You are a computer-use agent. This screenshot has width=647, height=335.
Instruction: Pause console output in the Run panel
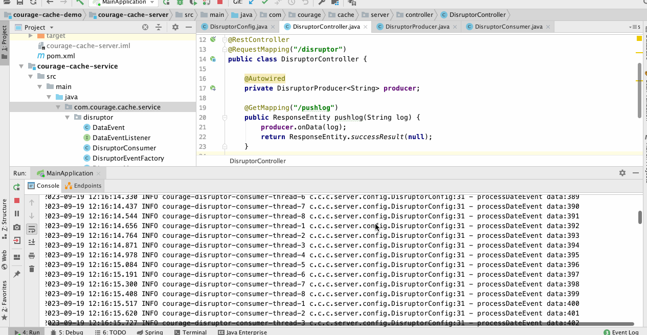(x=17, y=214)
